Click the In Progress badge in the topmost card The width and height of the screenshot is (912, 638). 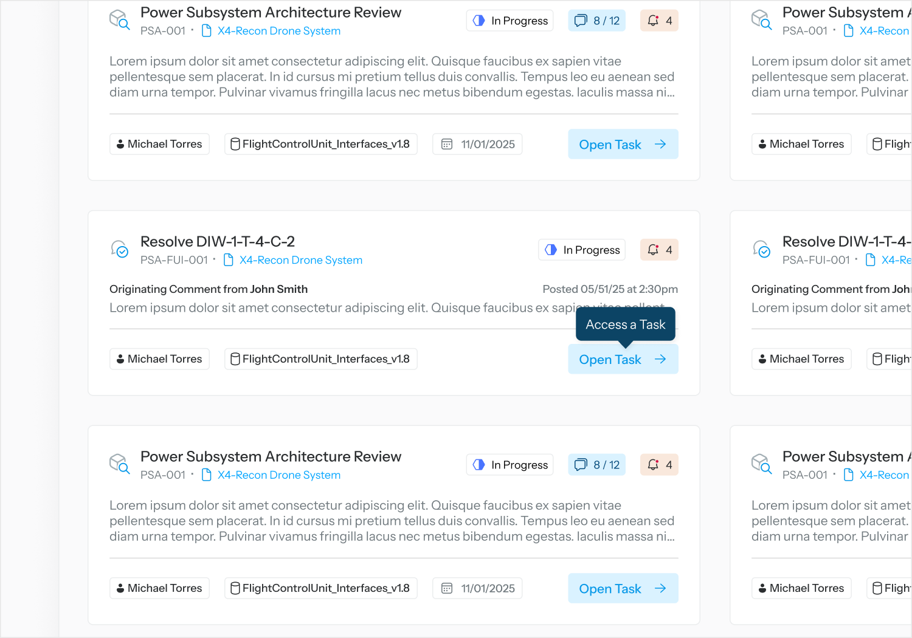coord(510,21)
